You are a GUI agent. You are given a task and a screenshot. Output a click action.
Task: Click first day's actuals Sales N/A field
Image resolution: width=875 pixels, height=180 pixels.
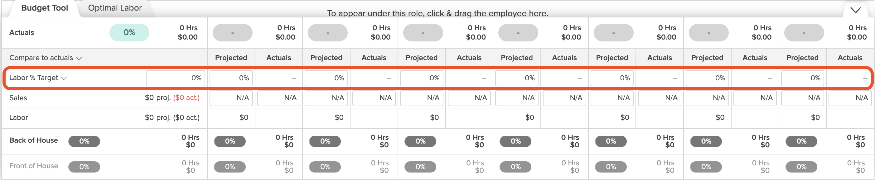pyautogui.click(x=278, y=98)
